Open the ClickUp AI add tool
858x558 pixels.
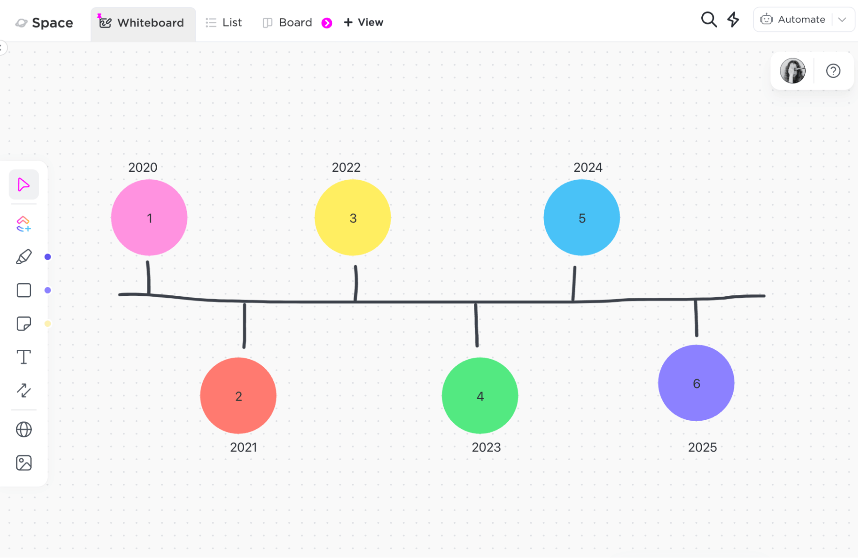(24, 224)
